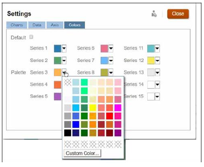Open the Series 12 color dropdown arrow

[158, 60]
